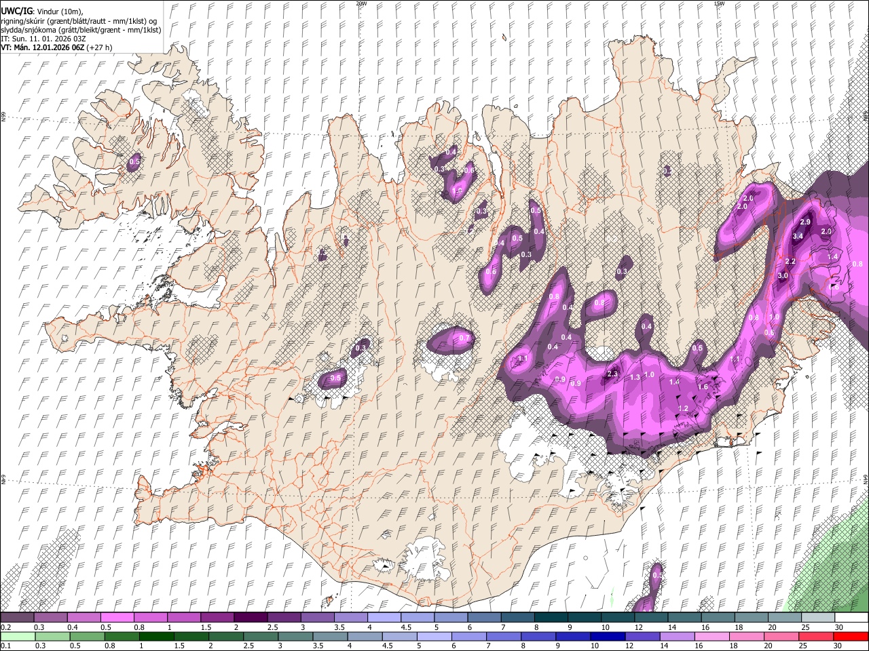Click the 2.3 value in the central highlands
Viewport: 869px width, 651px height.
tap(612, 374)
